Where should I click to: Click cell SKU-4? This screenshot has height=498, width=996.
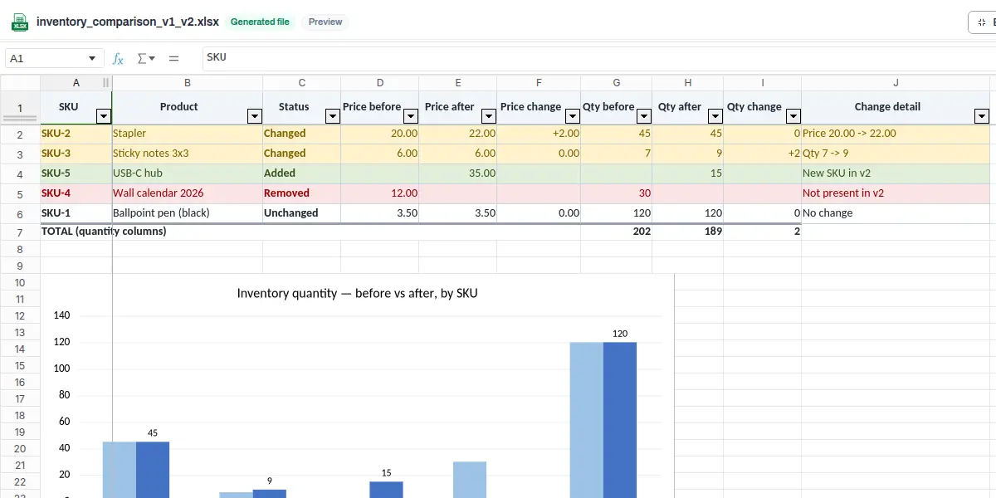pos(76,193)
